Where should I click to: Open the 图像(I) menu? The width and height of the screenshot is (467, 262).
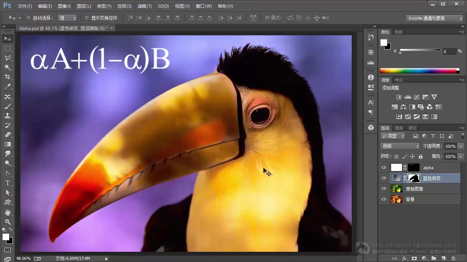(x=65, y=6)
